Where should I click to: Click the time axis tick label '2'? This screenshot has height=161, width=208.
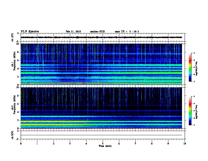pos(54,144)
